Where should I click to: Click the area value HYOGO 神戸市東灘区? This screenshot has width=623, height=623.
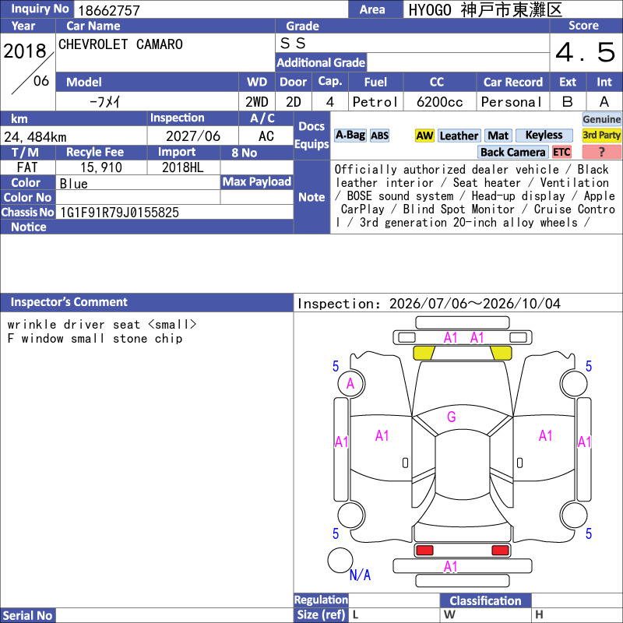(485, 10)
